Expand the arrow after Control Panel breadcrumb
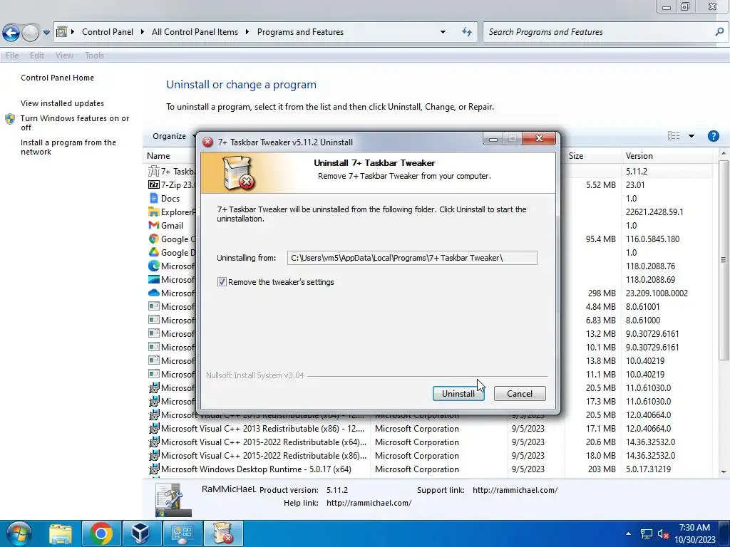 click(142, 31)
